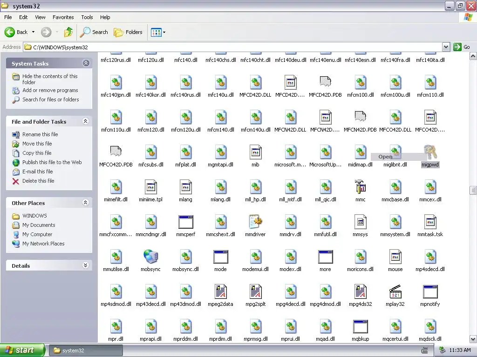Click the Back button

[x=15, y=32]
